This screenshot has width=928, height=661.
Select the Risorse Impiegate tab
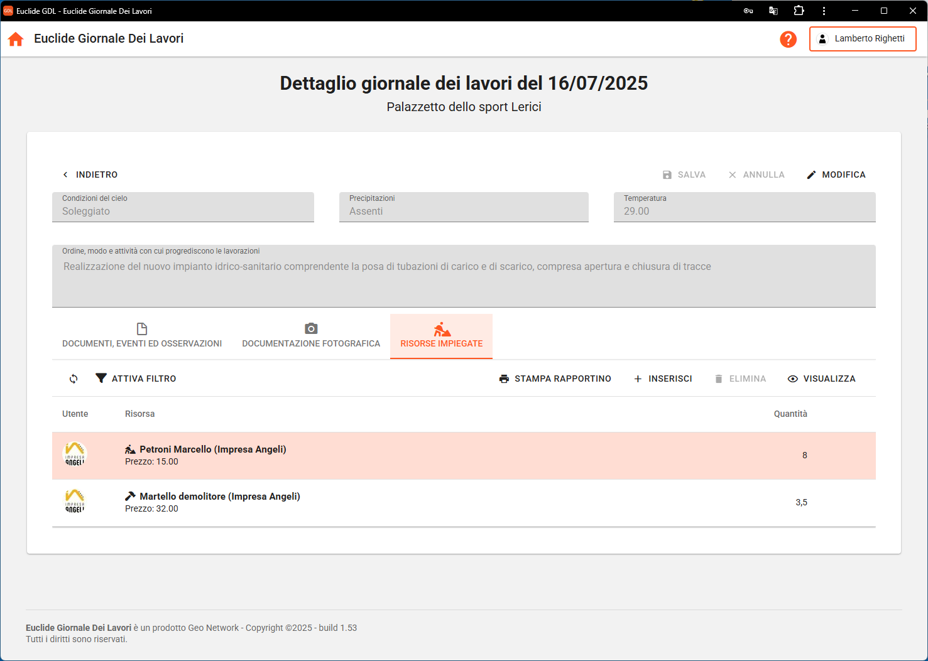click(x=441, y=336)
